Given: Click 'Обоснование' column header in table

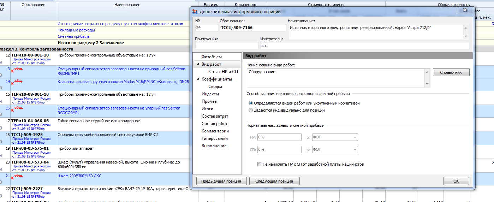Looking at the screenshot, I should (x=34, y=5).
